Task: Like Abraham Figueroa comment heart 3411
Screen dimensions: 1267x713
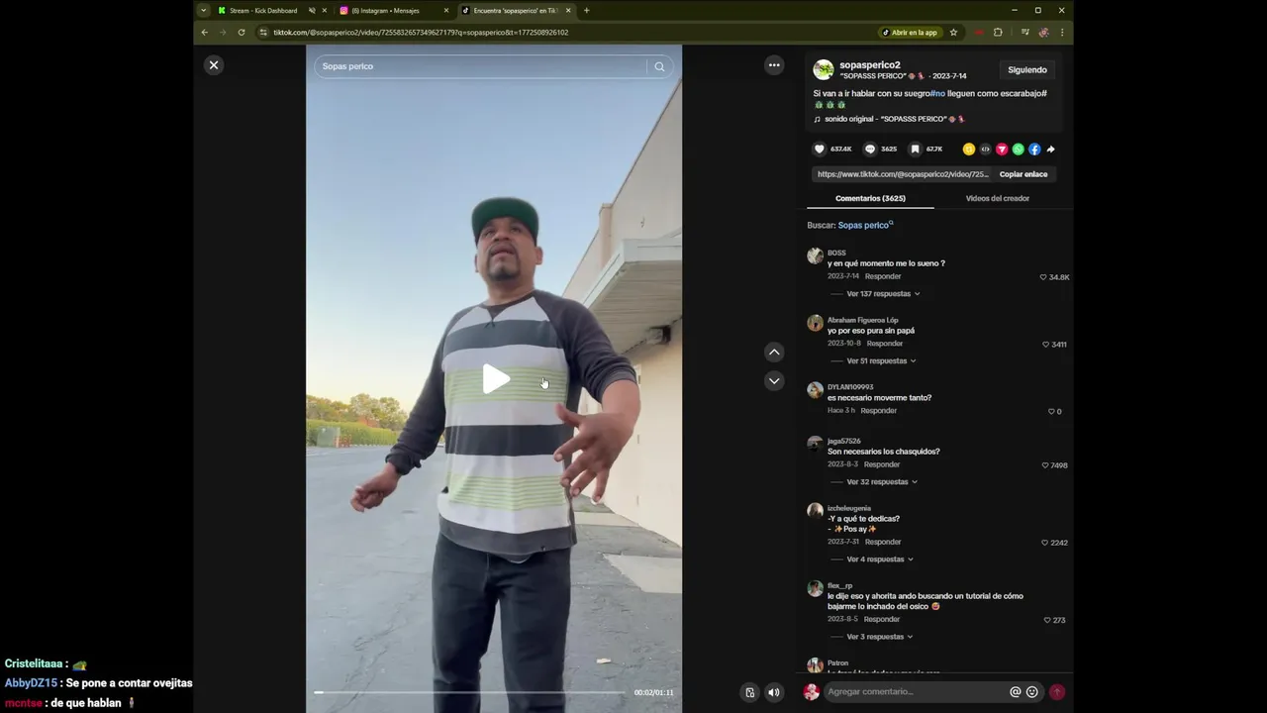Action: click(1046, 345)
